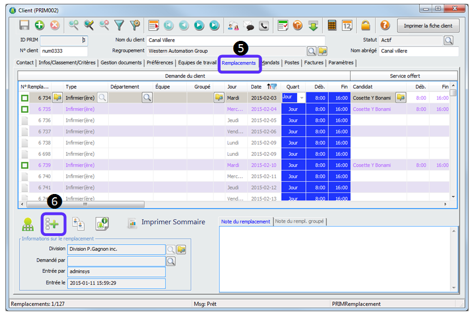
Task: Open Statut lookup magnifier beside Actif
Action: tap(448, 40)
